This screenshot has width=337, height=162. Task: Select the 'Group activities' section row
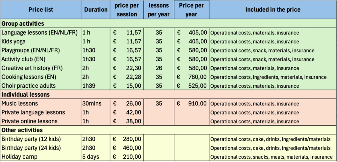[23, 24]
